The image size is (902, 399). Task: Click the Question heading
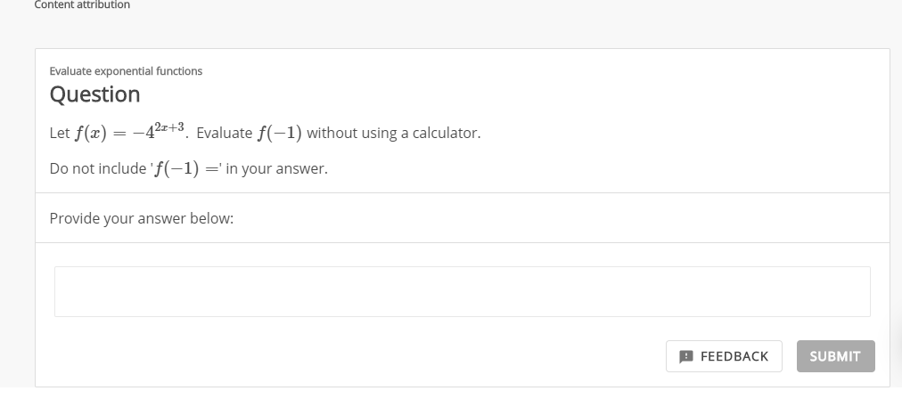(x=94, y=94)
